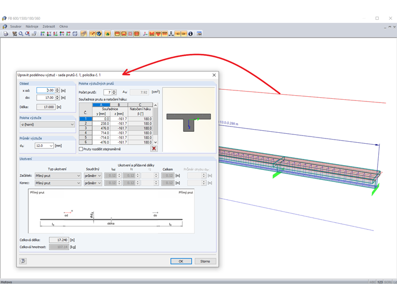Open the Nástroje menu
Viewport: 397px width, 298px height.
32,26
